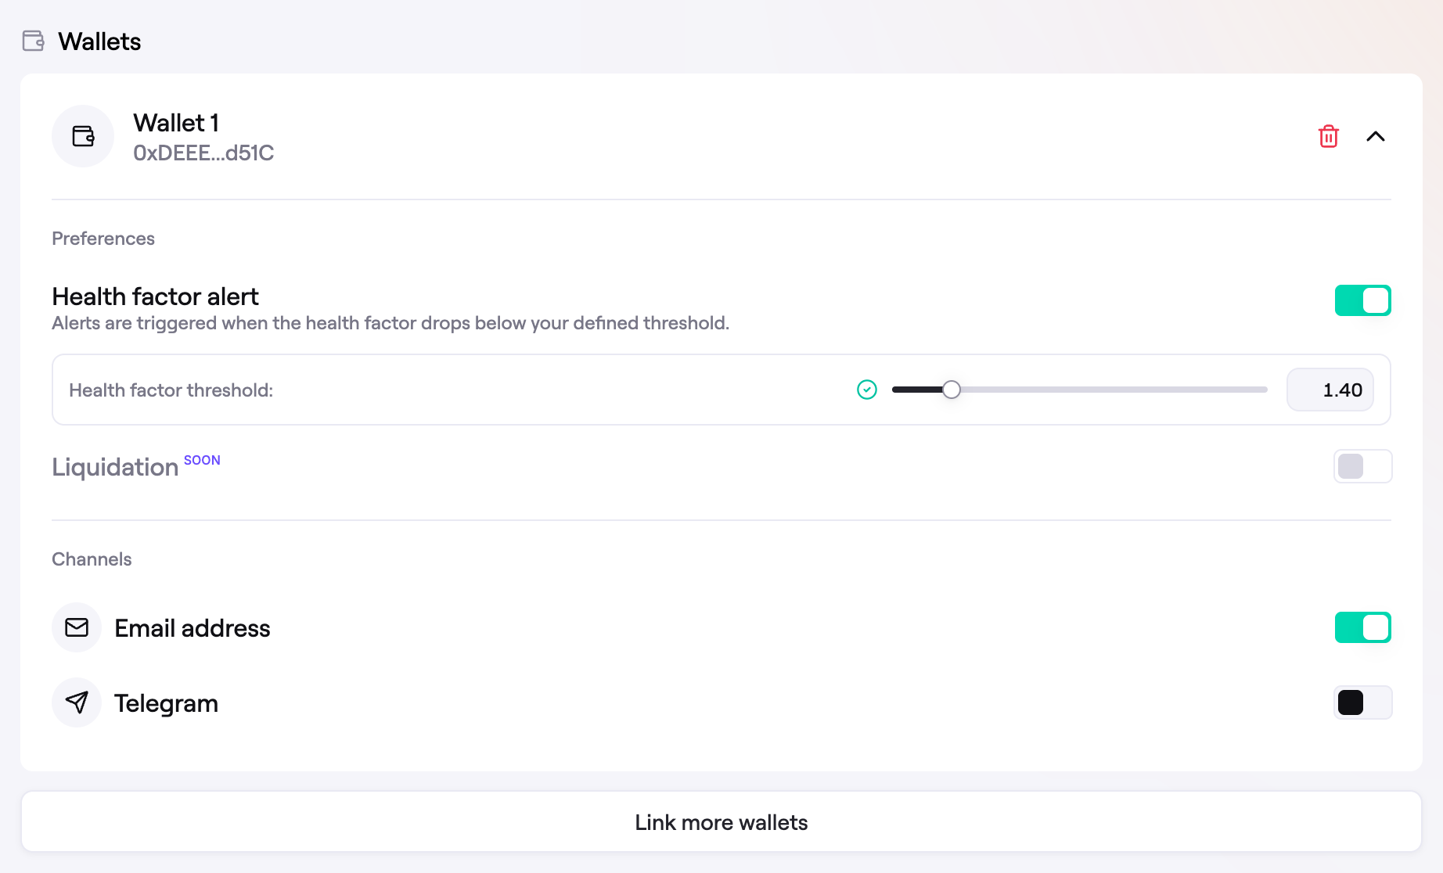This screenshot has width=1443, height=873.
Task: Click the 1.40 threshold value field
Action: [x=1330, y=390]
